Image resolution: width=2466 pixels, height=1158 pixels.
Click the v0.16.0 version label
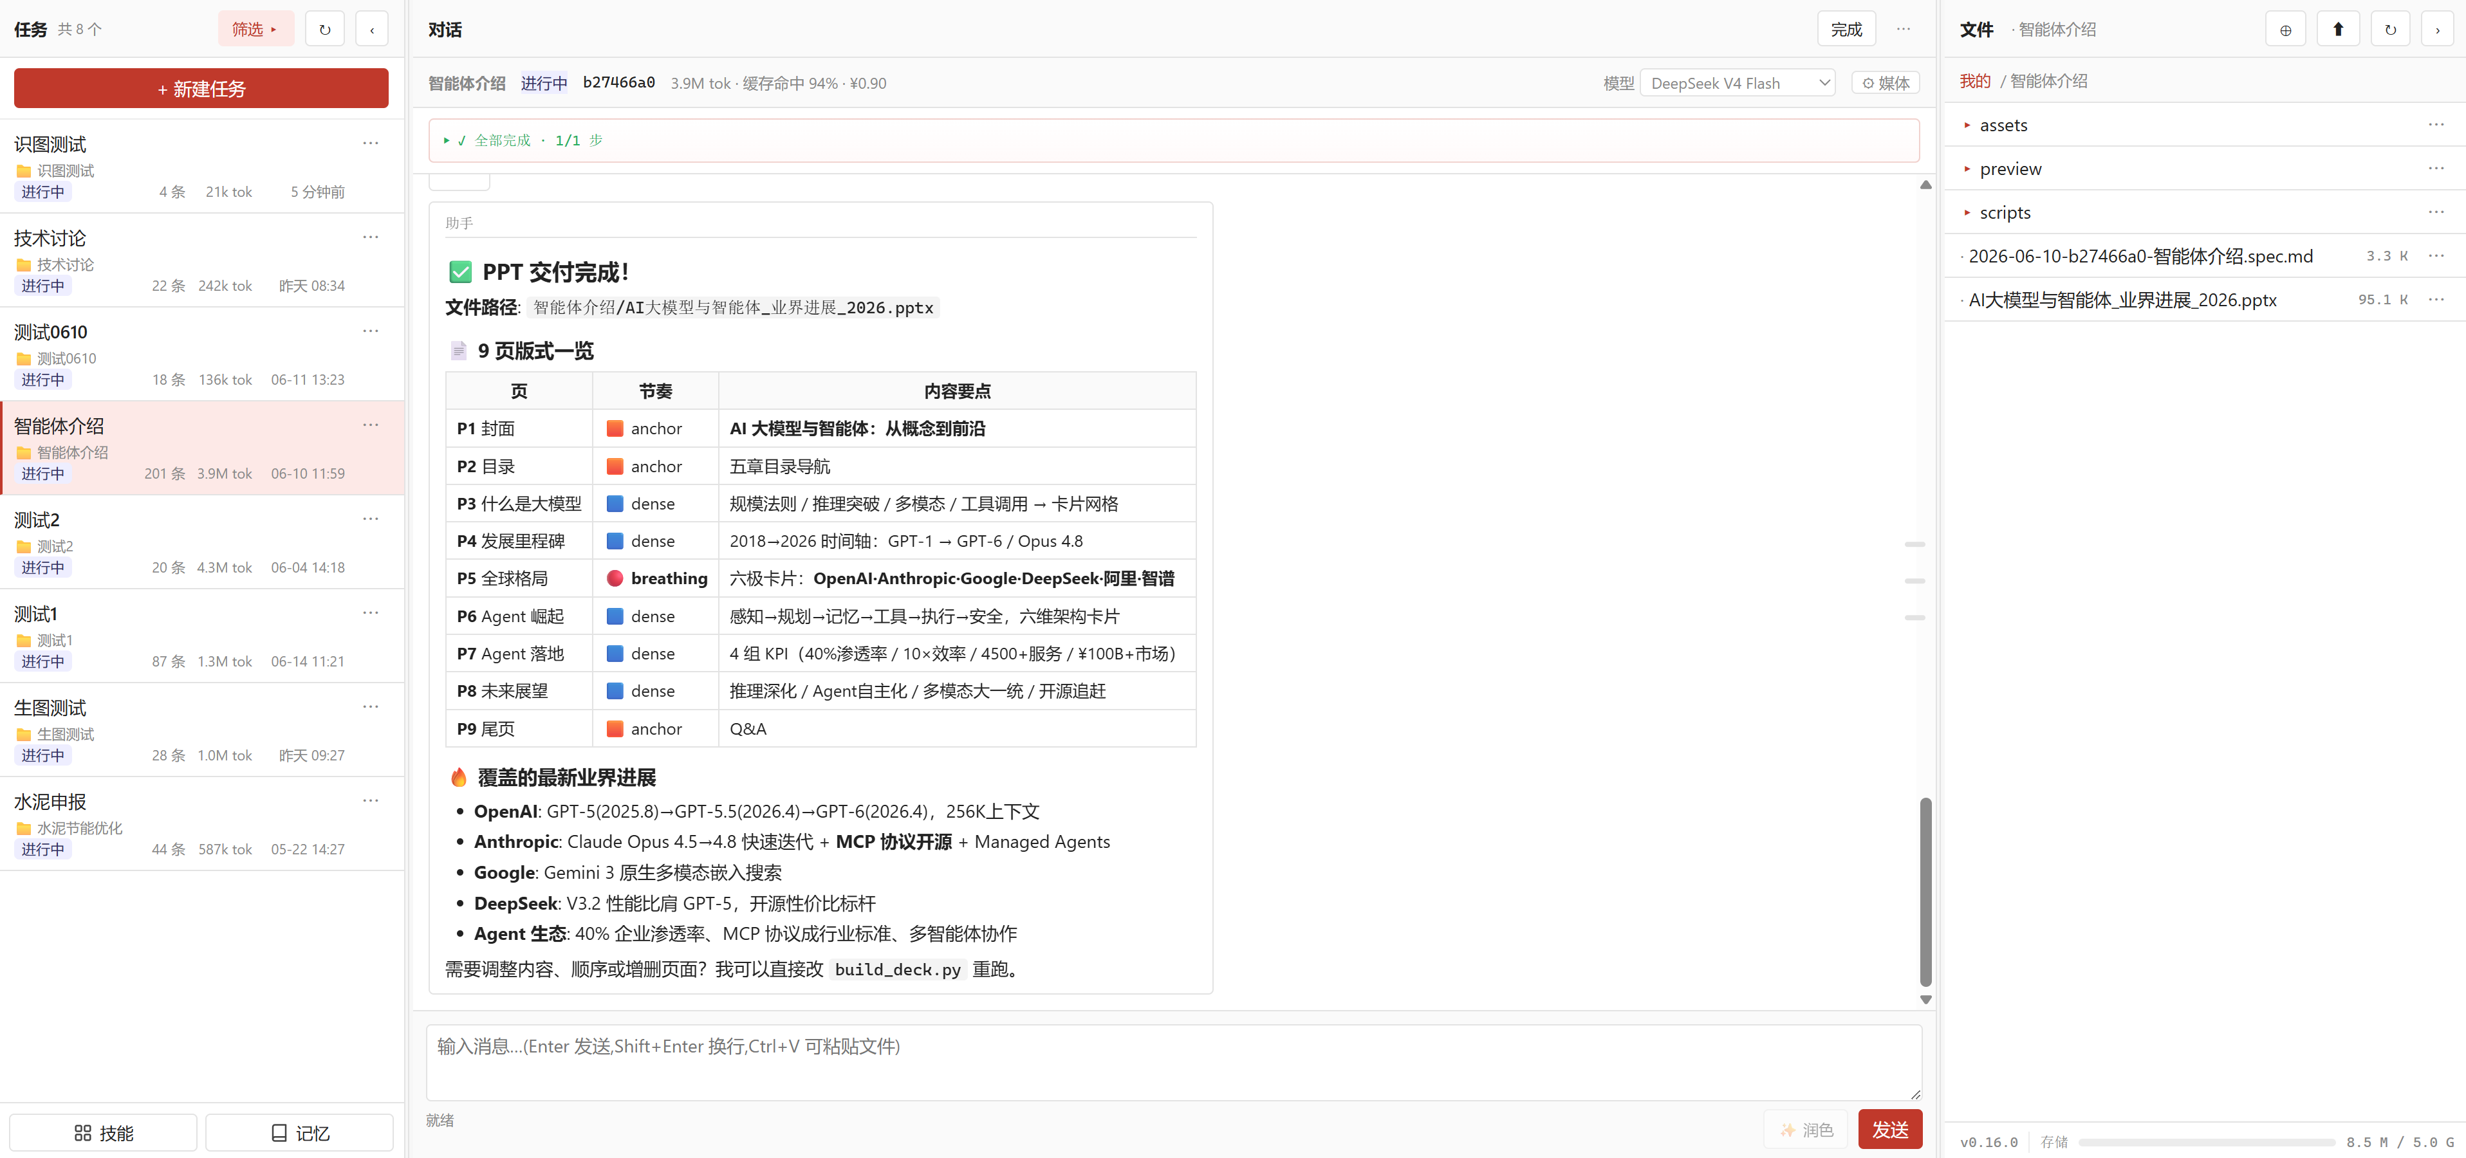(1989, 1143)
